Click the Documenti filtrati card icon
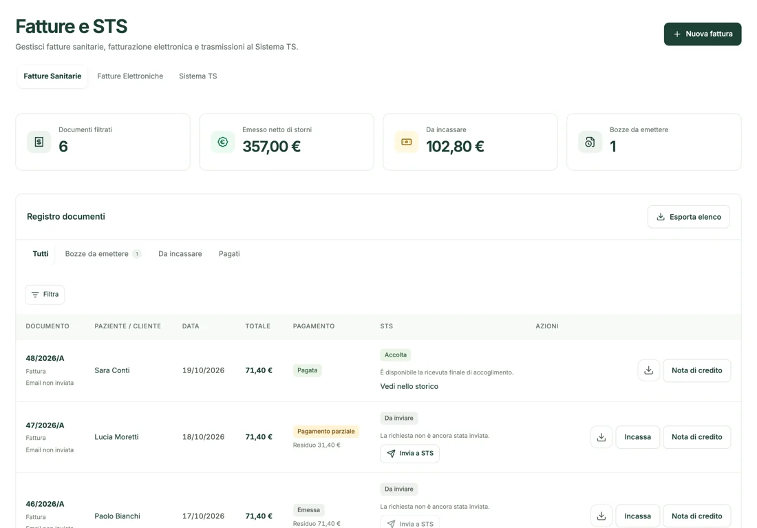This screenshot has width=757, height=528. click(39, 142)
